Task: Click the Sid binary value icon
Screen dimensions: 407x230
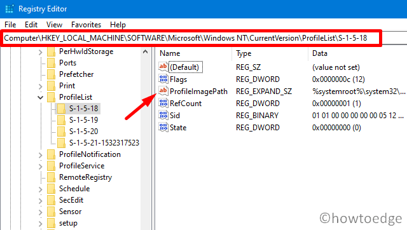Action: tap(163, 115)
